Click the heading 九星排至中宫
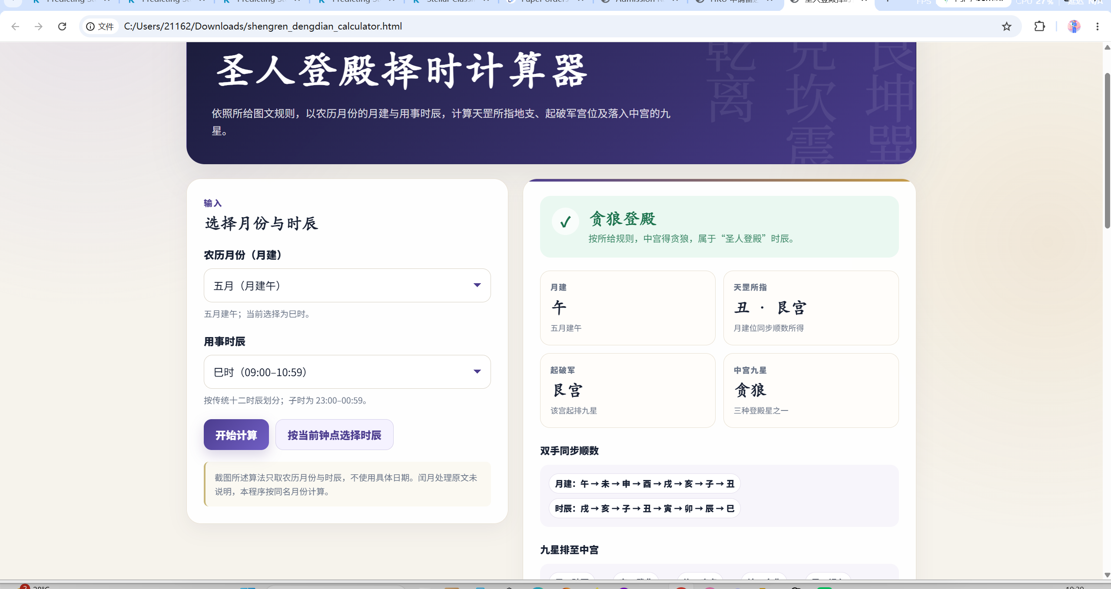The width and height of the screenshot is (1111, 589). tap(569, 550)
